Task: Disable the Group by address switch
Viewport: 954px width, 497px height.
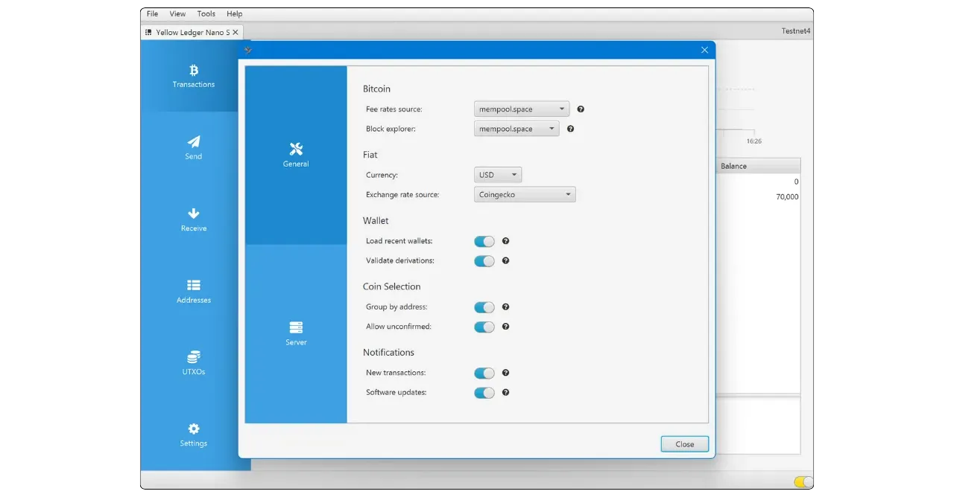Action: coord(484,307)
